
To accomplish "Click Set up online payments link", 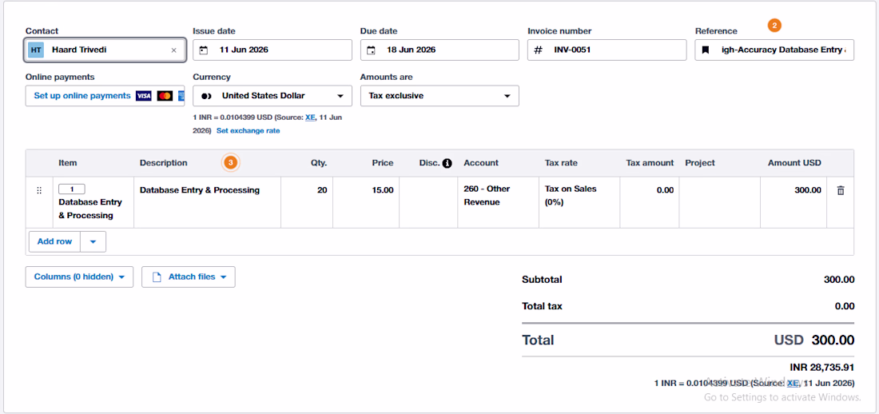I will [82, 96].
